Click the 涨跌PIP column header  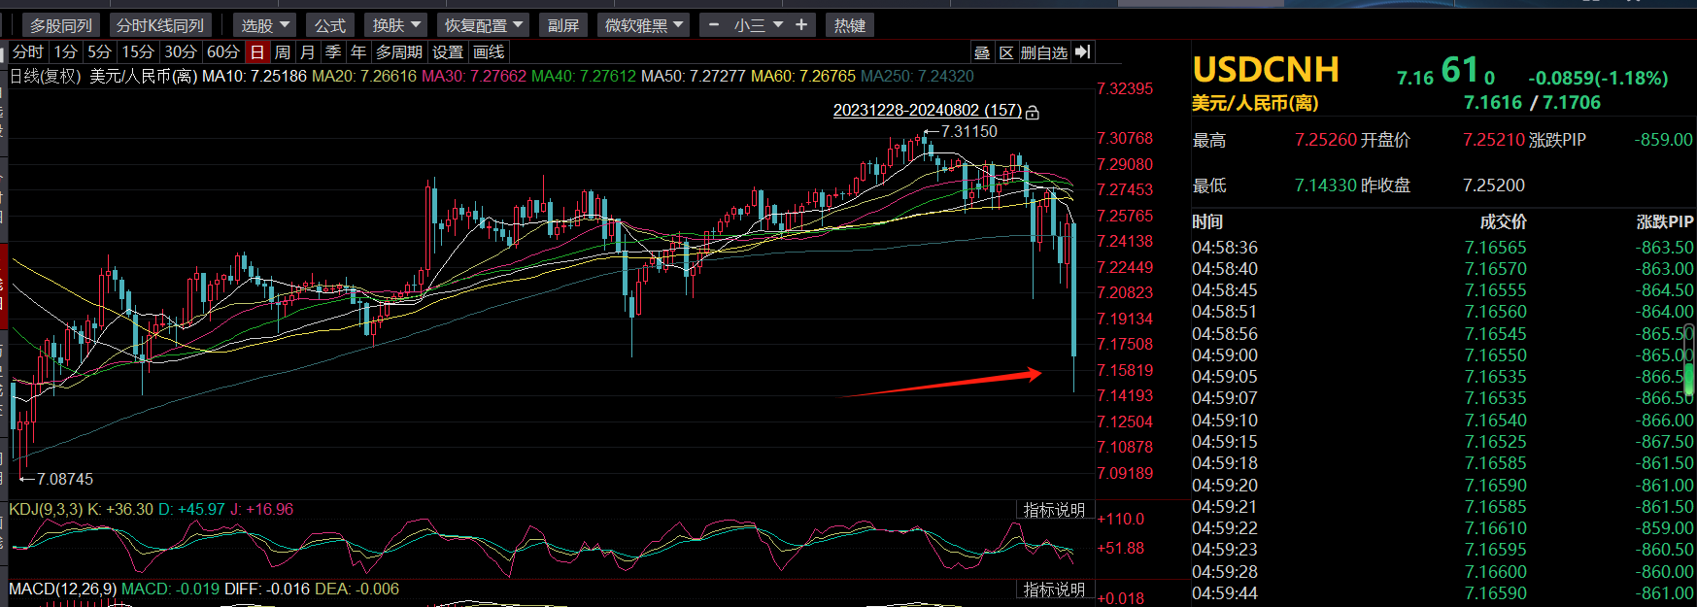tap(1665, 222)
